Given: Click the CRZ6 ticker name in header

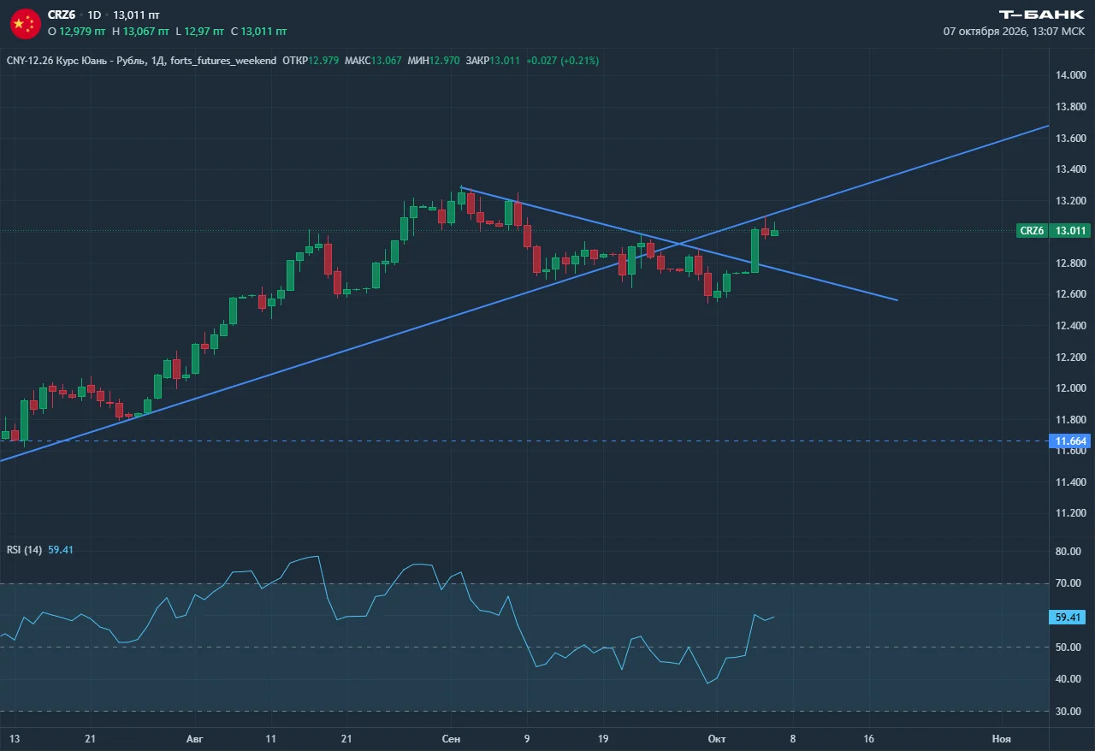Looking at the screenshot, I should [62, 15].
